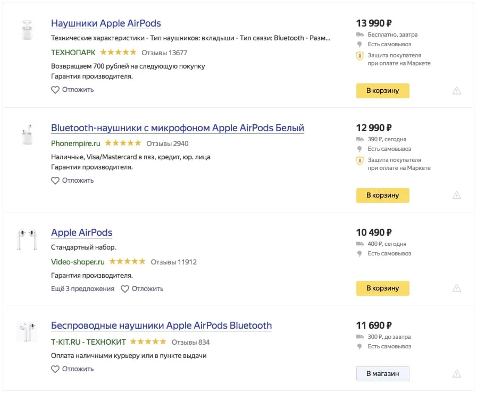The height and width of the screenshot is (393, 477).
Task: Click В корзину for the 12 990 ₽ offer
Action: pyautogui.click(x=383, y=195)
